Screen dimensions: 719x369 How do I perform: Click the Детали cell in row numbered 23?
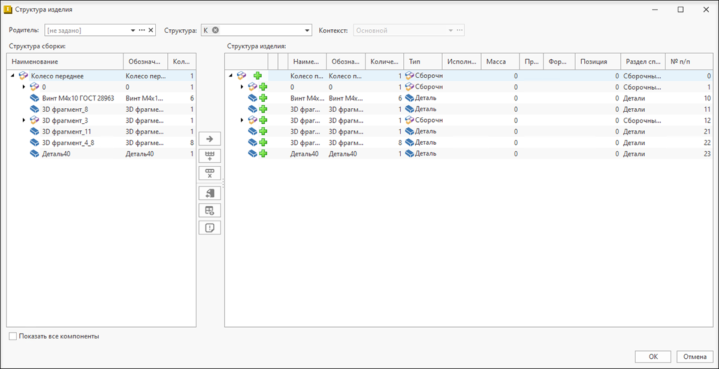pyautogui.click(x=634, y=154)
